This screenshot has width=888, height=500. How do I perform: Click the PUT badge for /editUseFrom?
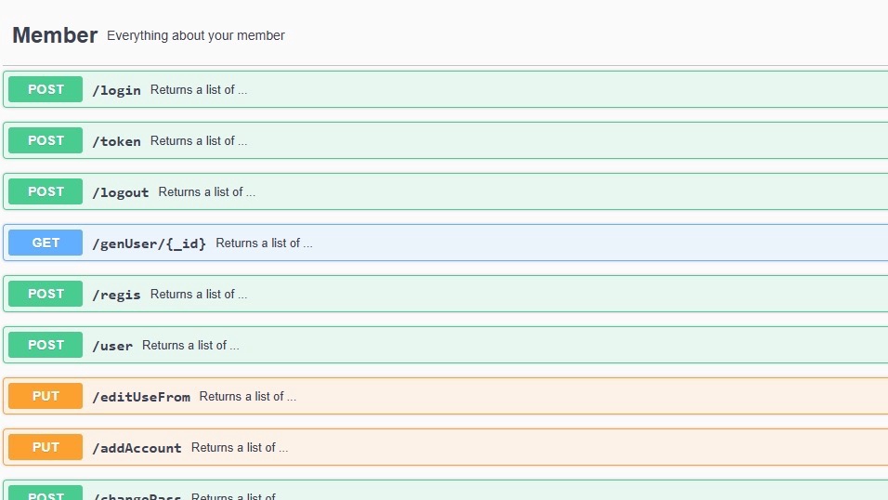pos(46,396)
